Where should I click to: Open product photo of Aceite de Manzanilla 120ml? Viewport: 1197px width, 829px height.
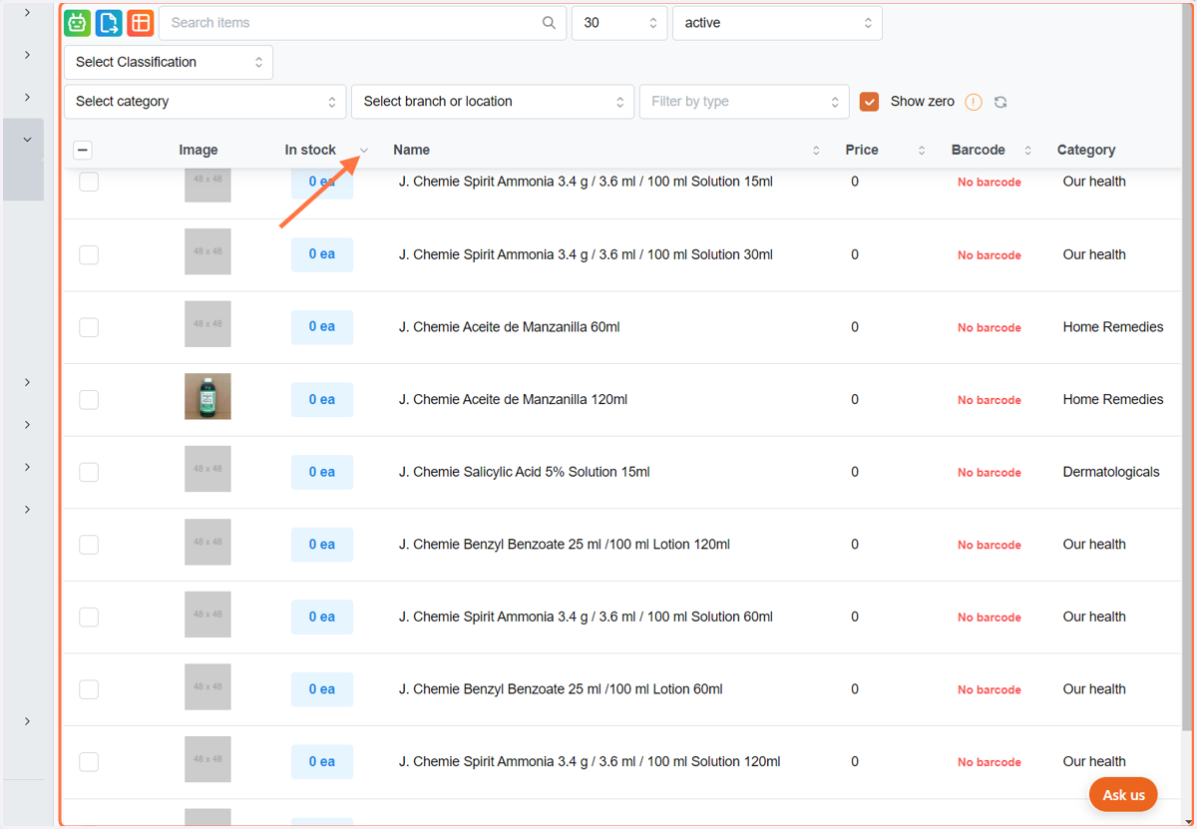pos(207,396)
